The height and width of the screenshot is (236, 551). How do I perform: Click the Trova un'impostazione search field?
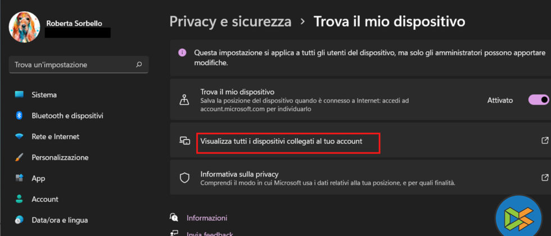tap(73, 65)
